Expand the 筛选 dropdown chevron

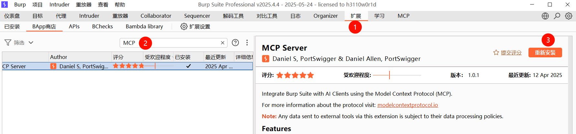point(31,43)
